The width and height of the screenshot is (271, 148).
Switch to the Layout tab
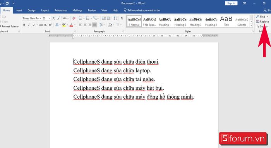point(45,10)
